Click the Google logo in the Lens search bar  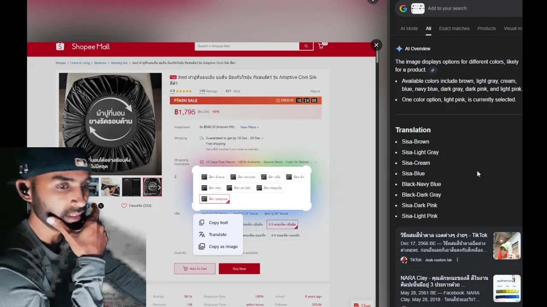403,9
